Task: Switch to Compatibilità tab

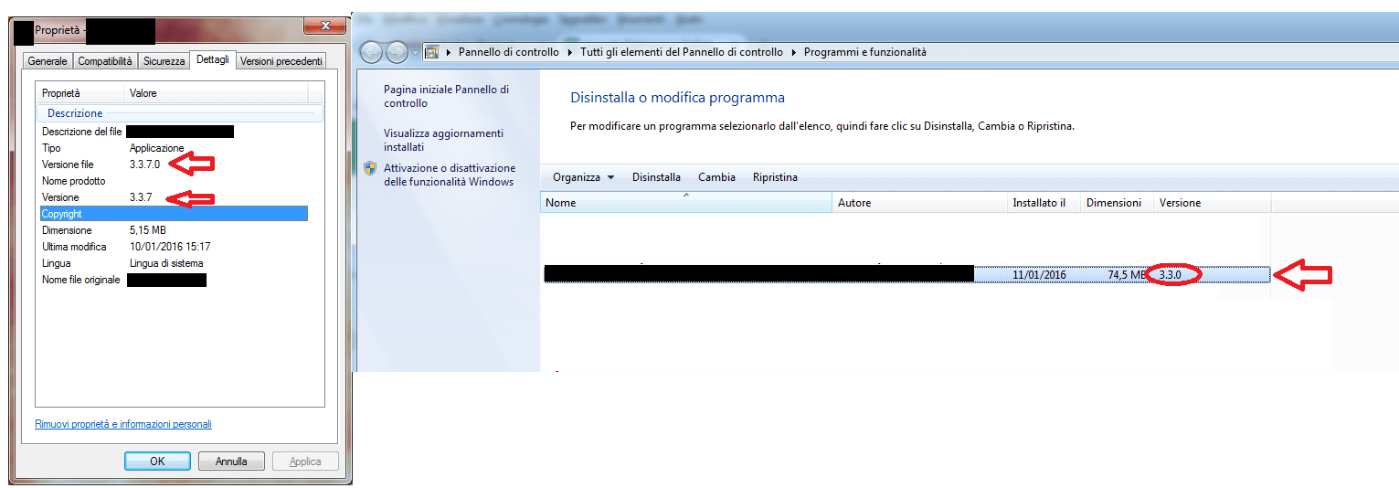Action: [x=105, y=61]
